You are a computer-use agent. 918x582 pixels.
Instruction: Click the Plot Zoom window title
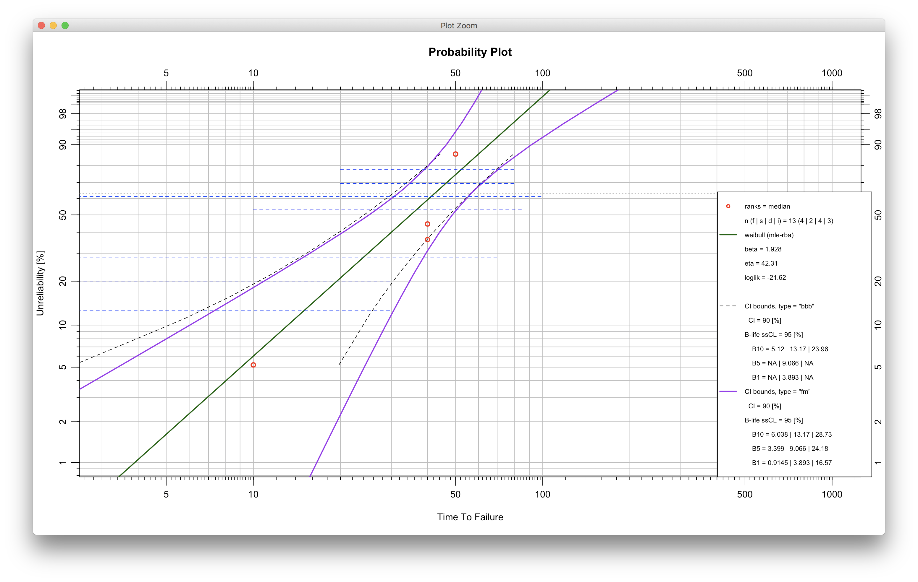(459, 25)
